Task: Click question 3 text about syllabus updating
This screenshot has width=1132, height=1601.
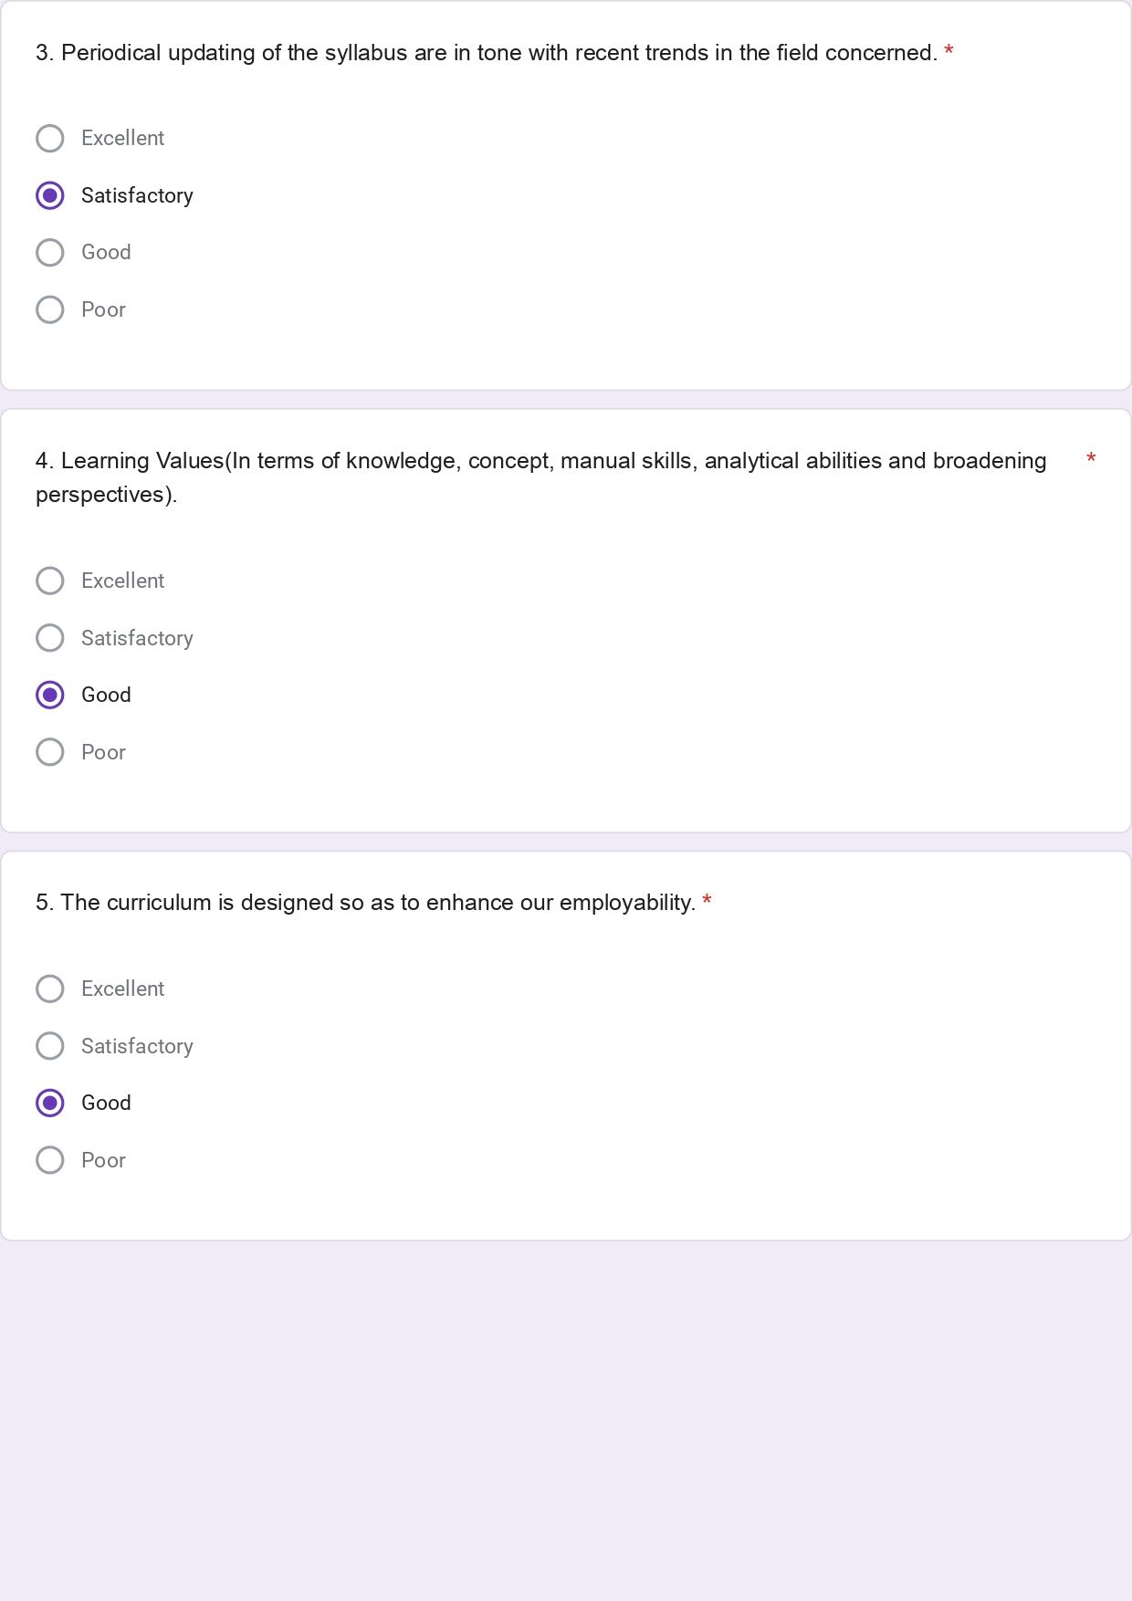Action: coord(486,53)
